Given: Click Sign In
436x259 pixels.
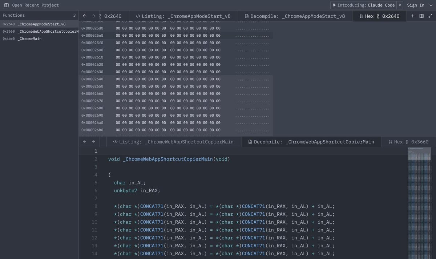Looking at the screenshot, I should tap(416, 5).
